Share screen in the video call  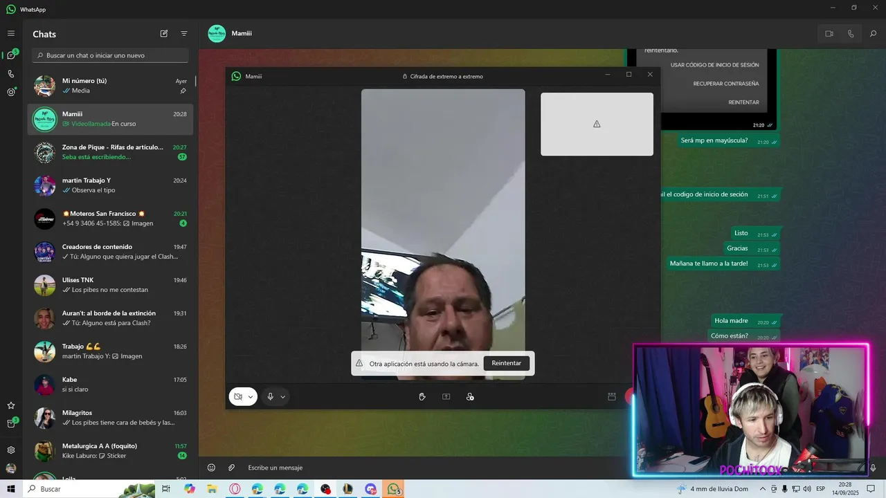446,396
